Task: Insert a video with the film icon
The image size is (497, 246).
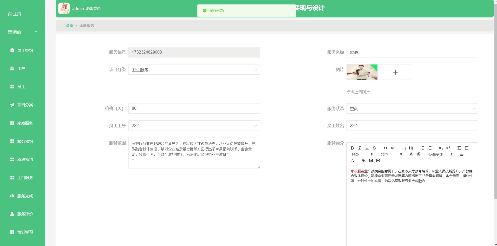Action: point(378,161)
